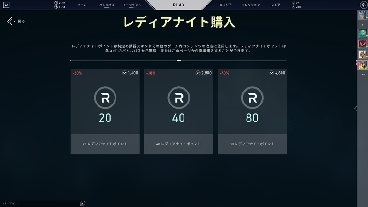Open settings with the gear icon
The height and width of the screenshot is (207, 368).
(x=363, y=5)
